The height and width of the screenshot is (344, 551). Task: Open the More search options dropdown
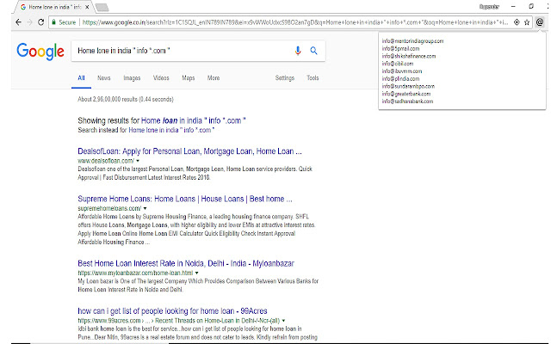pos(213,78)
